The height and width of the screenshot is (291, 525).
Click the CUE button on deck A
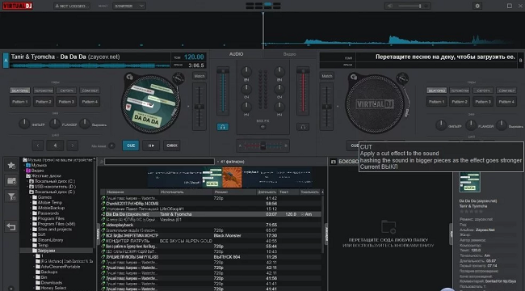tap(131, 145)
